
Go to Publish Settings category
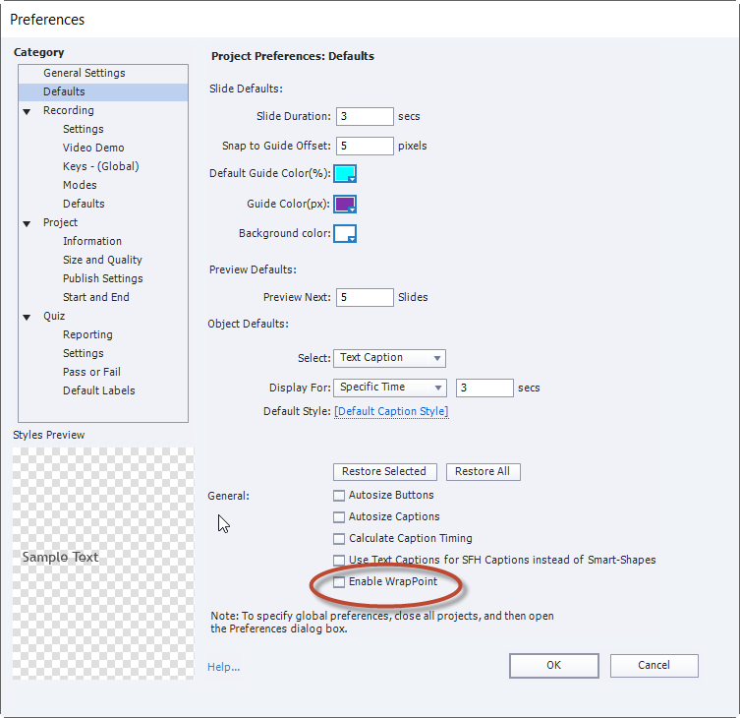click(102, 278)
